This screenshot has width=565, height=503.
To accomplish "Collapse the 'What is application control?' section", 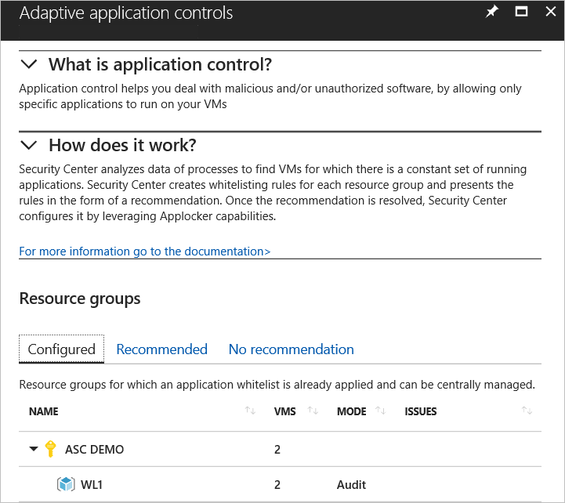I will [29, 64].
